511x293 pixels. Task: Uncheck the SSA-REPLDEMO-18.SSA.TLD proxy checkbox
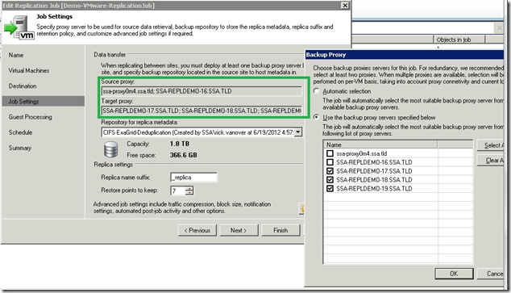(x=330, y=180)
